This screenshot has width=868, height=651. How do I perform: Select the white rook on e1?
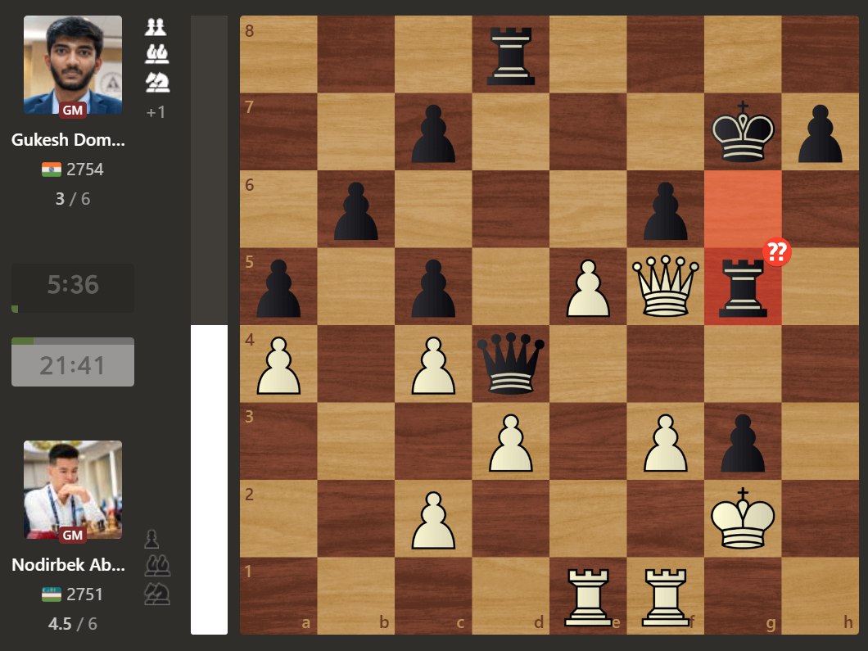point(588,595)
